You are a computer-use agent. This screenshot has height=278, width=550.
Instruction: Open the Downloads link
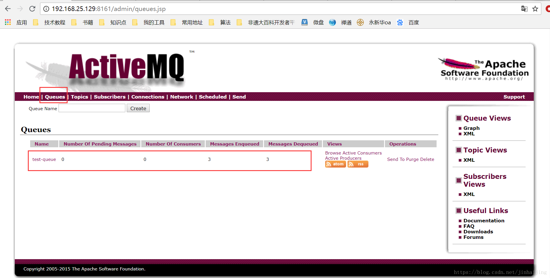point(478,232)
